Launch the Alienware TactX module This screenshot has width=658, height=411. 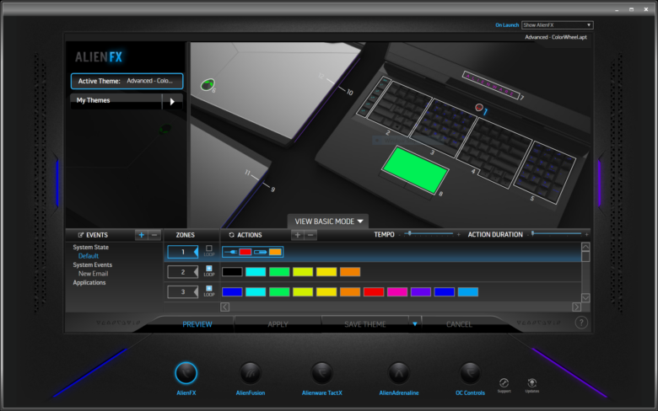[x=322, y=373]
